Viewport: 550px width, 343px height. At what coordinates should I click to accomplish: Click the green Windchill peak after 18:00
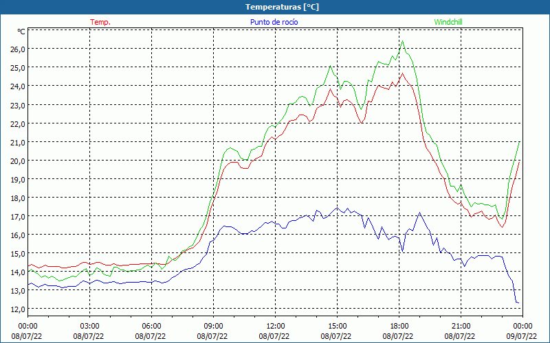point(402,41)
